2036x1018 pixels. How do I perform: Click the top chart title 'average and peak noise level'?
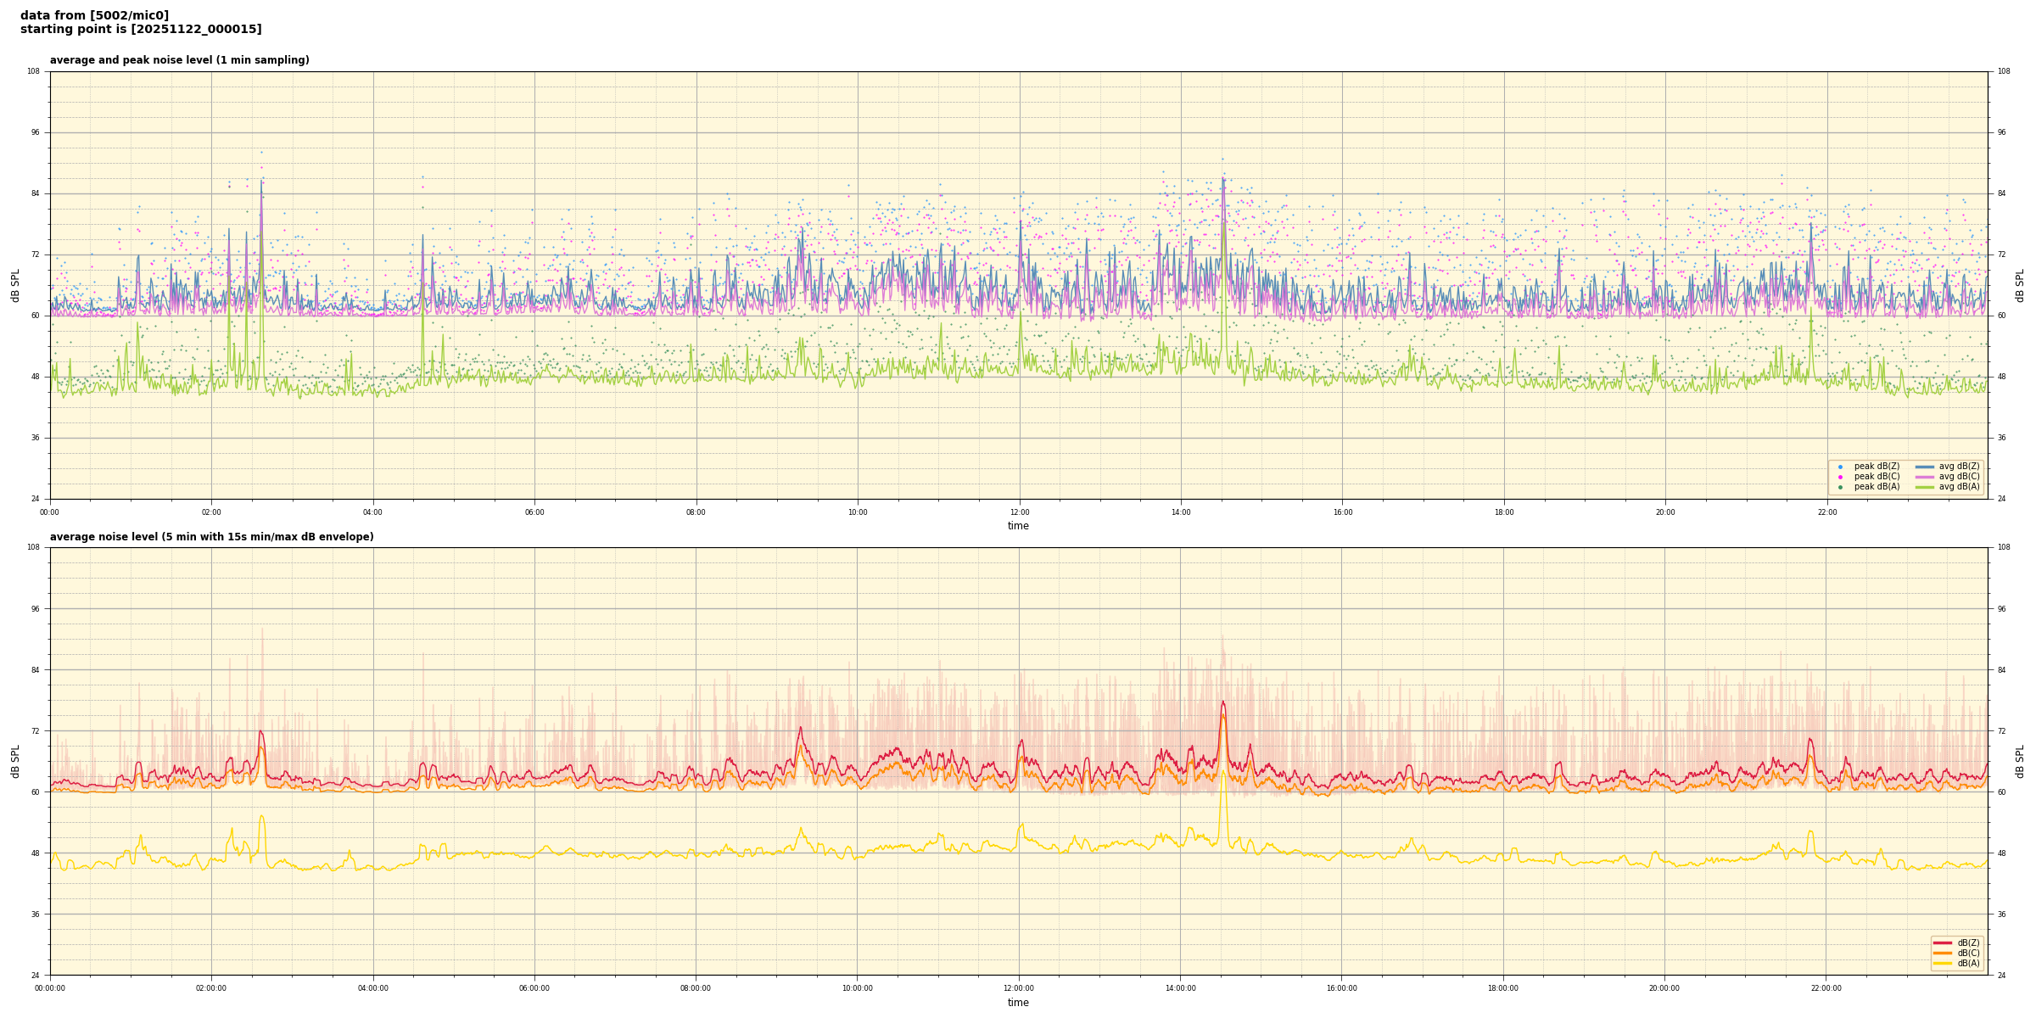point(179,60)
